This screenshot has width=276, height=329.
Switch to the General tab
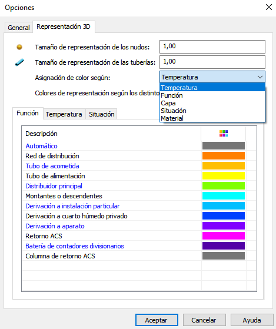click(x=19, y=28)
